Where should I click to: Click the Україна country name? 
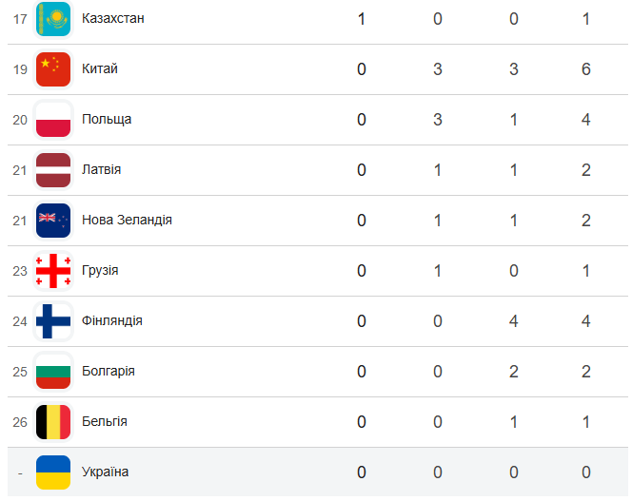[106, 472]
